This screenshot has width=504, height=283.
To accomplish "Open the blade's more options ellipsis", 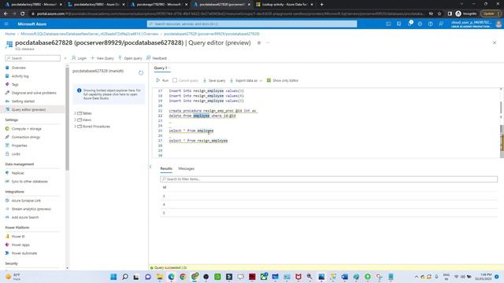I will pyautogui.click(x=268, y=42).
